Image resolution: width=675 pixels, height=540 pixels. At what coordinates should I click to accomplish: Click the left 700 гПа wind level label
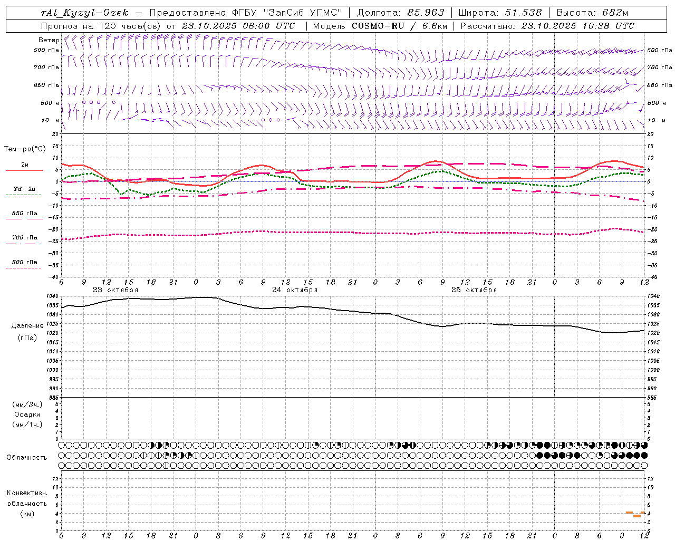(46, 67)
